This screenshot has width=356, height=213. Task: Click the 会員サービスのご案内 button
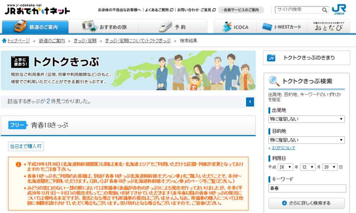(x=241, y=10)
